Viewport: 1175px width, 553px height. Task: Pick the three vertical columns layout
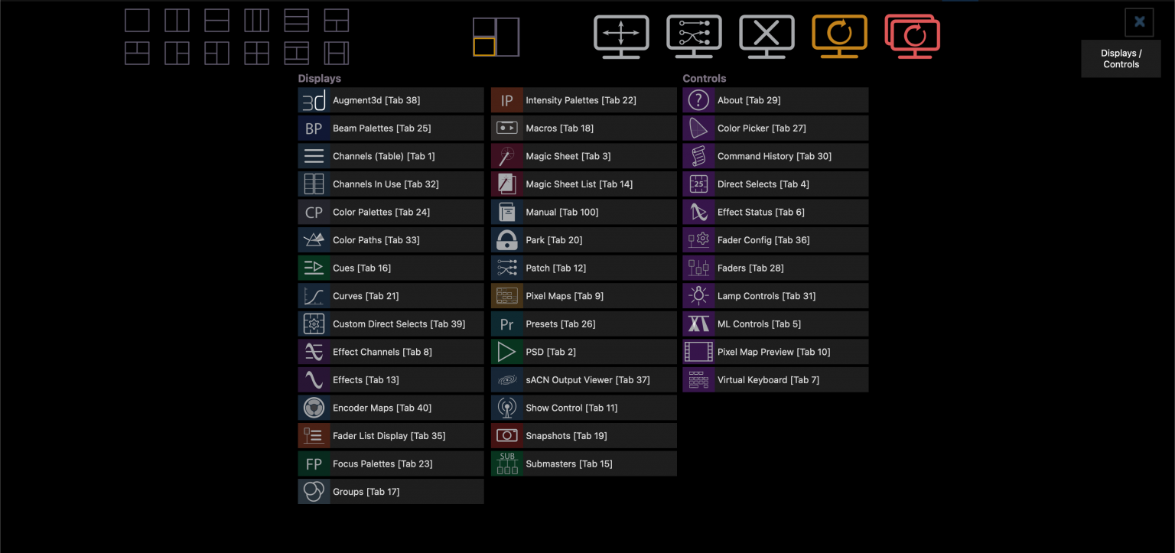pyautogui.click(x=257, y=21)
